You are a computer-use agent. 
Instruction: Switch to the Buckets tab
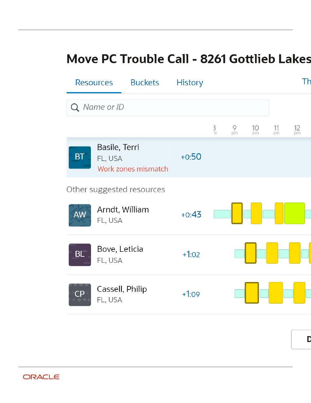[145, 83]
